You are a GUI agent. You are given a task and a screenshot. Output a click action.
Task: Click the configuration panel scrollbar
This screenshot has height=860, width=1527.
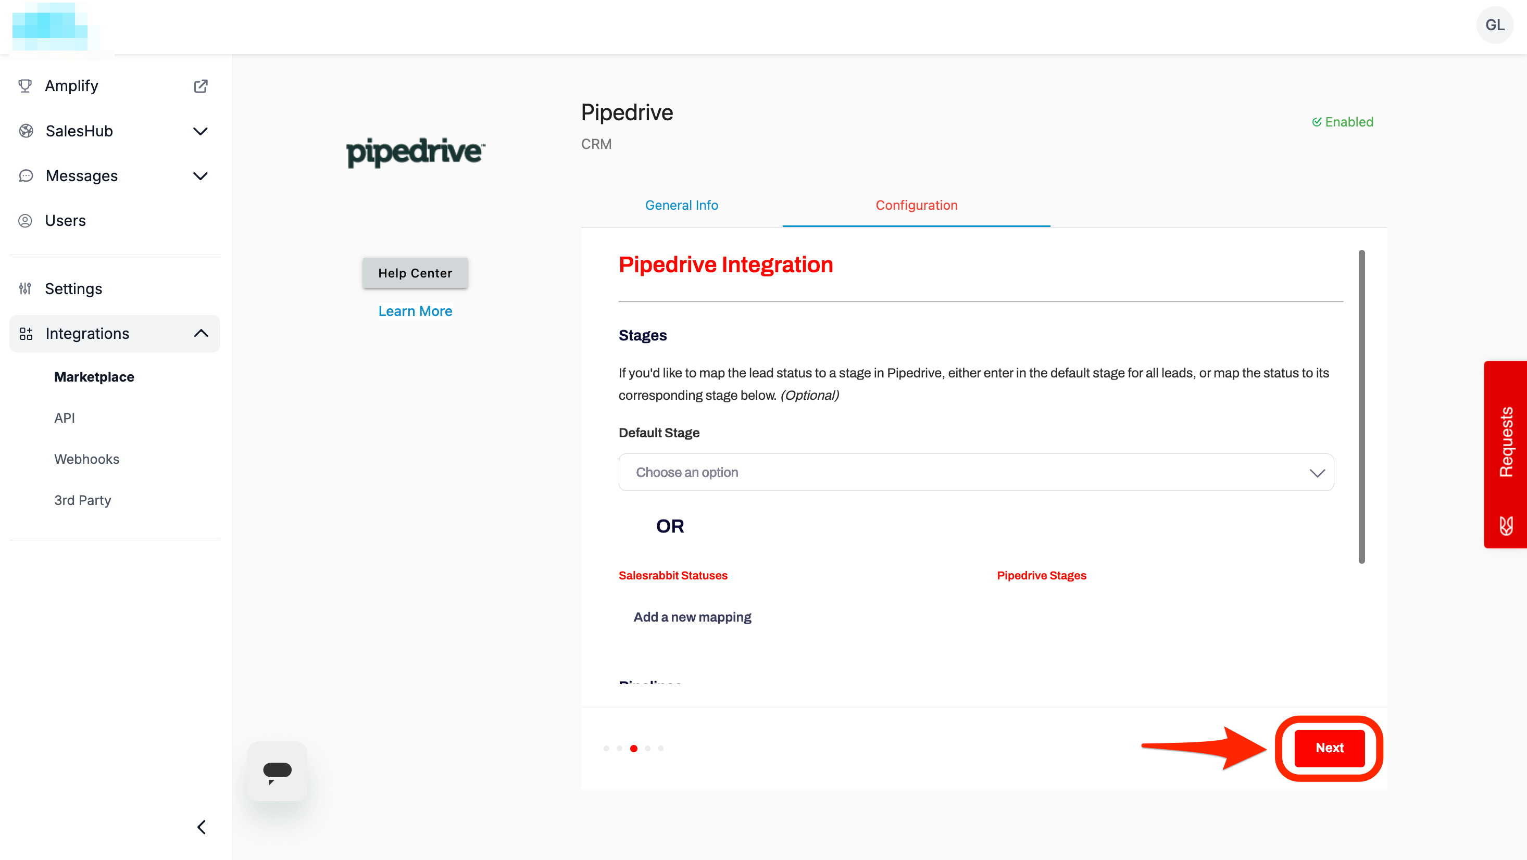point(1361,407)
